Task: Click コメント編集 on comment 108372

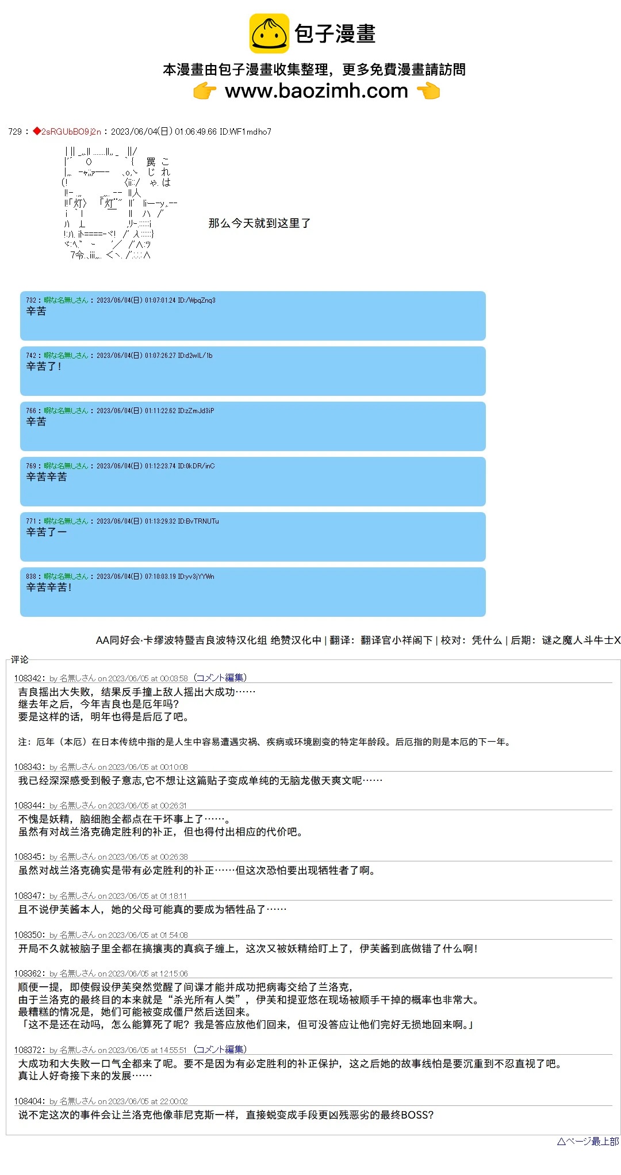Action: (x=220, y=1050)
